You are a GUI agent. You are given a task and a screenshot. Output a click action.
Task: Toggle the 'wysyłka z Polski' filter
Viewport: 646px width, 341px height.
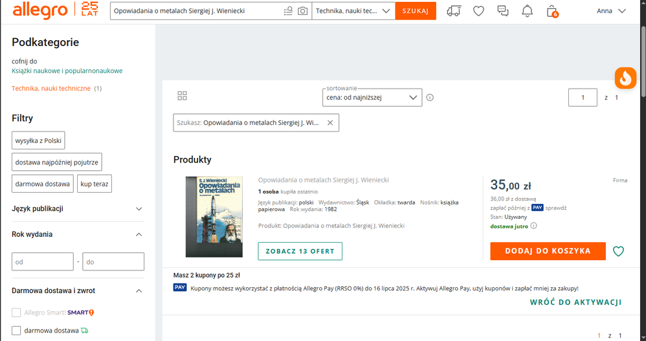pyautogui.click(x=38, y=140)
